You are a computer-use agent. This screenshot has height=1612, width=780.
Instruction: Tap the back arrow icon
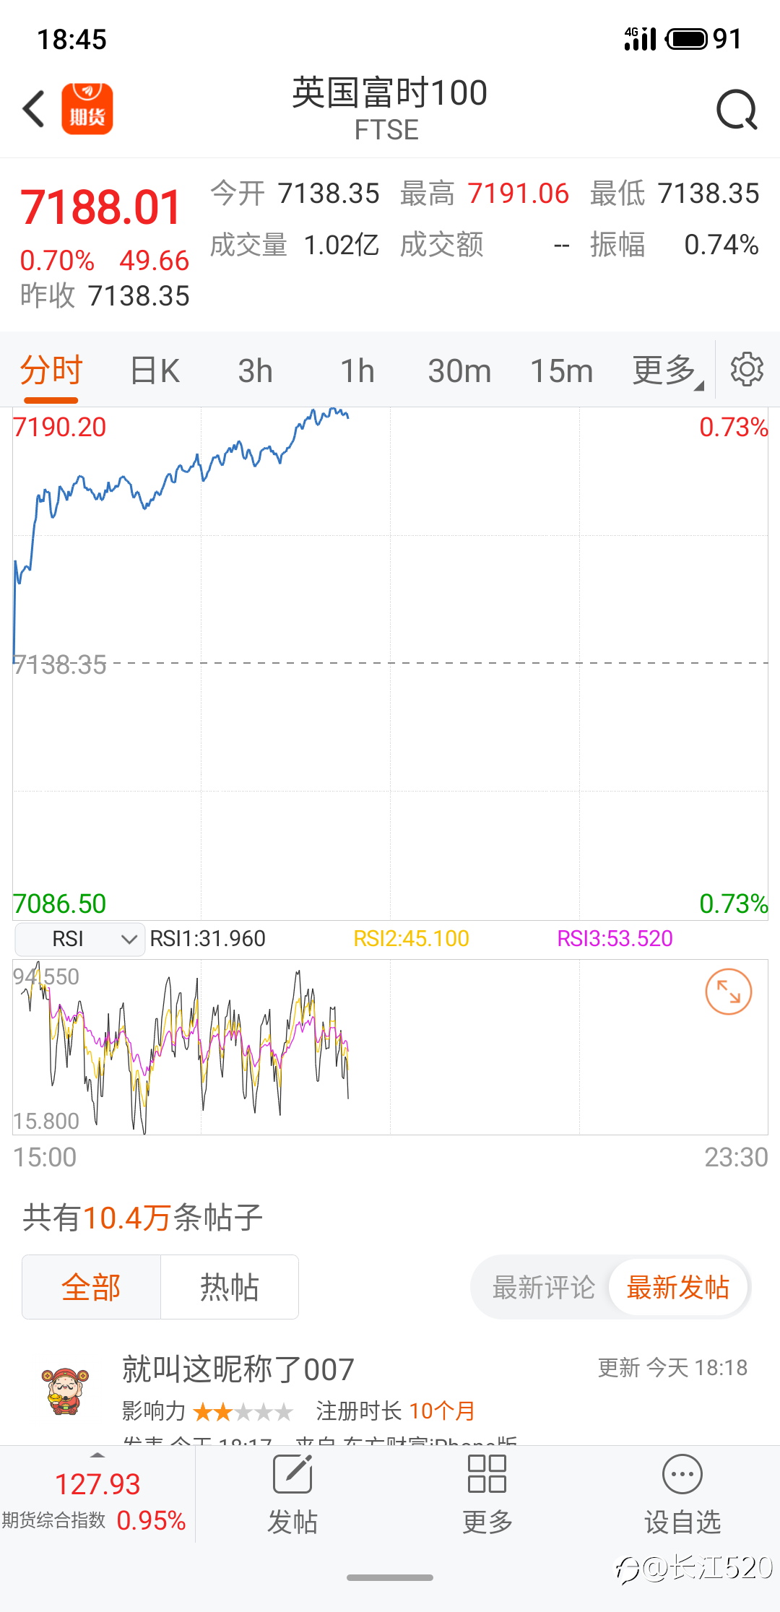(x=34, y=109)
